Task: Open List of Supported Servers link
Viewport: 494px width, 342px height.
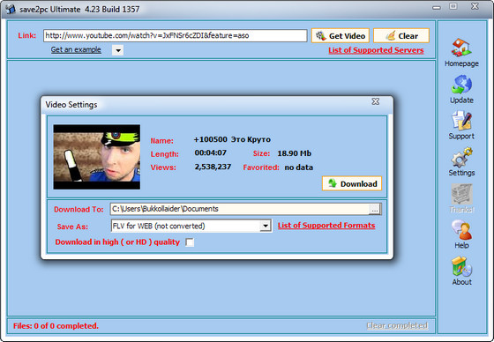Action: 376,50
